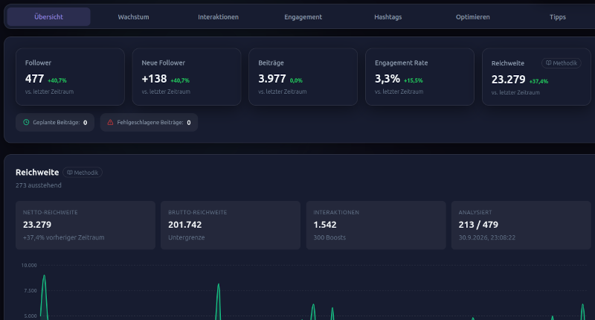Click the Netto-Reichweite tile

(x=86, y=225)
